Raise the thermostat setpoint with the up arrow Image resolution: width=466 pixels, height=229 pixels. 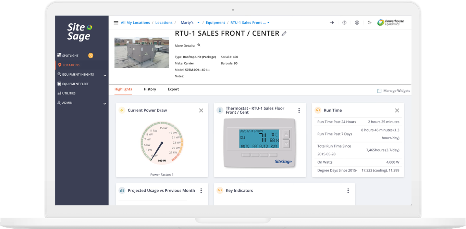[286, 134]
